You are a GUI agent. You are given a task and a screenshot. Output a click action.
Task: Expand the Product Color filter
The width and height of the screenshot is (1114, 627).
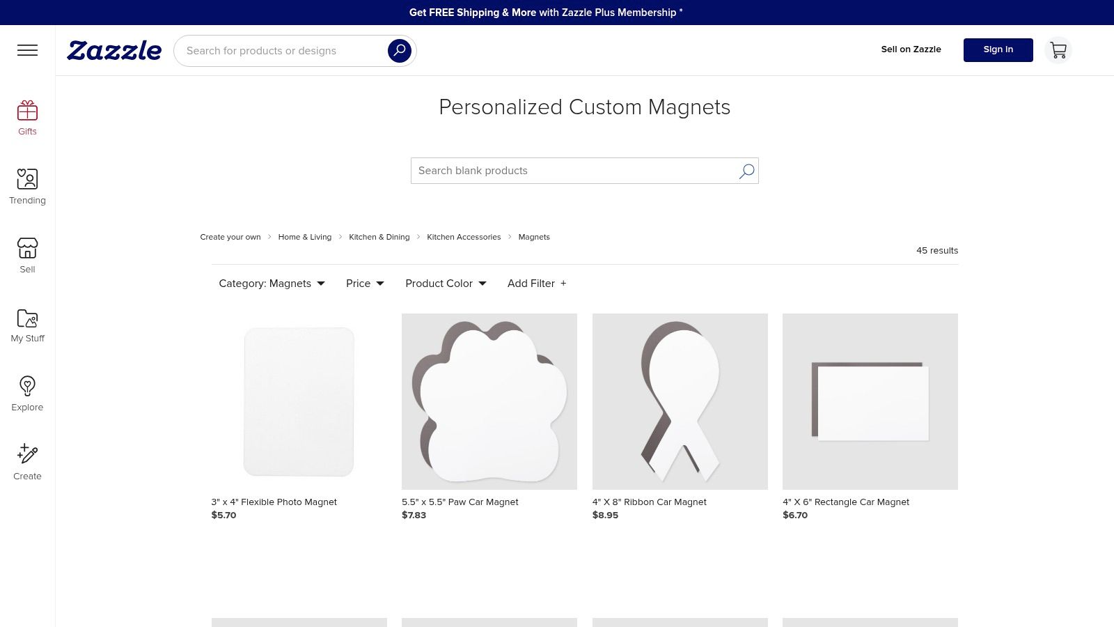tap(446, 284)
